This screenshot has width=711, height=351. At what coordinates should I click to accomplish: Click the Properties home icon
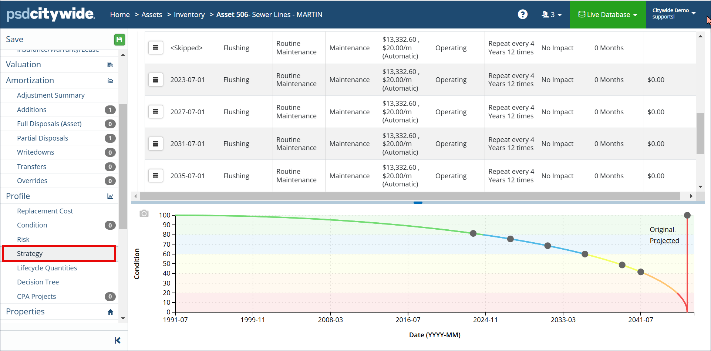(x=110, y=312)
